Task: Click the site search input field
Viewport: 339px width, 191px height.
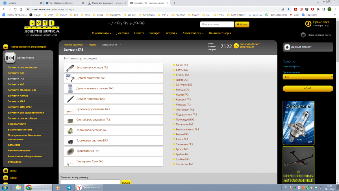Action: click(x=217, y=24)
